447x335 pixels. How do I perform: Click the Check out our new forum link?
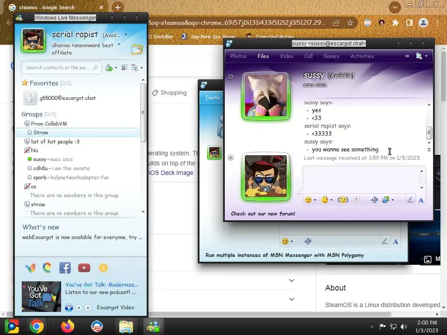pos(263,214)
